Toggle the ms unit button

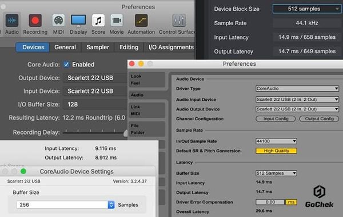tap(291, 202)
